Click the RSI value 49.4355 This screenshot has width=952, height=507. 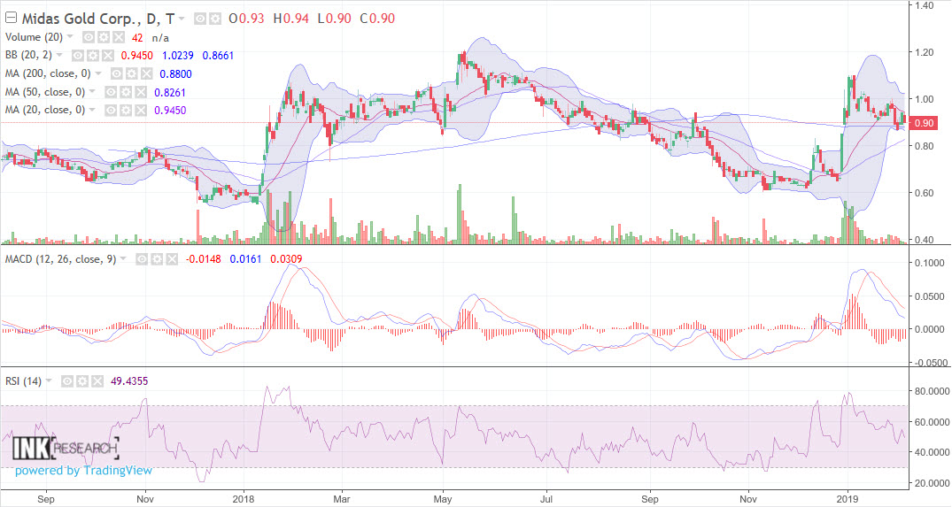129,381
